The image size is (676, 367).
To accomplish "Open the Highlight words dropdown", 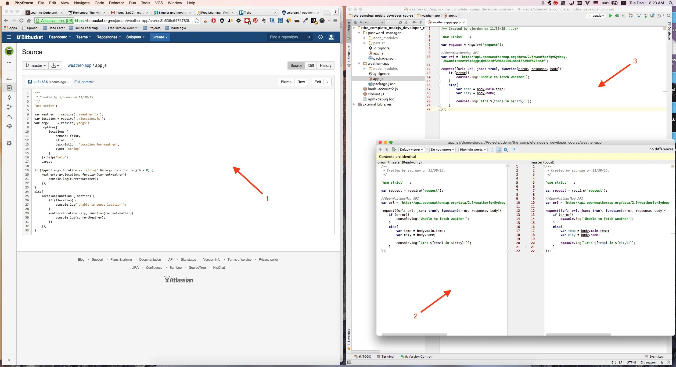I will pos(473,150).
